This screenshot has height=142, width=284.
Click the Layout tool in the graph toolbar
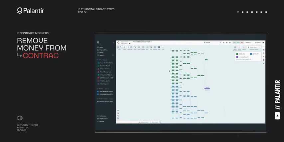[125, 47]
